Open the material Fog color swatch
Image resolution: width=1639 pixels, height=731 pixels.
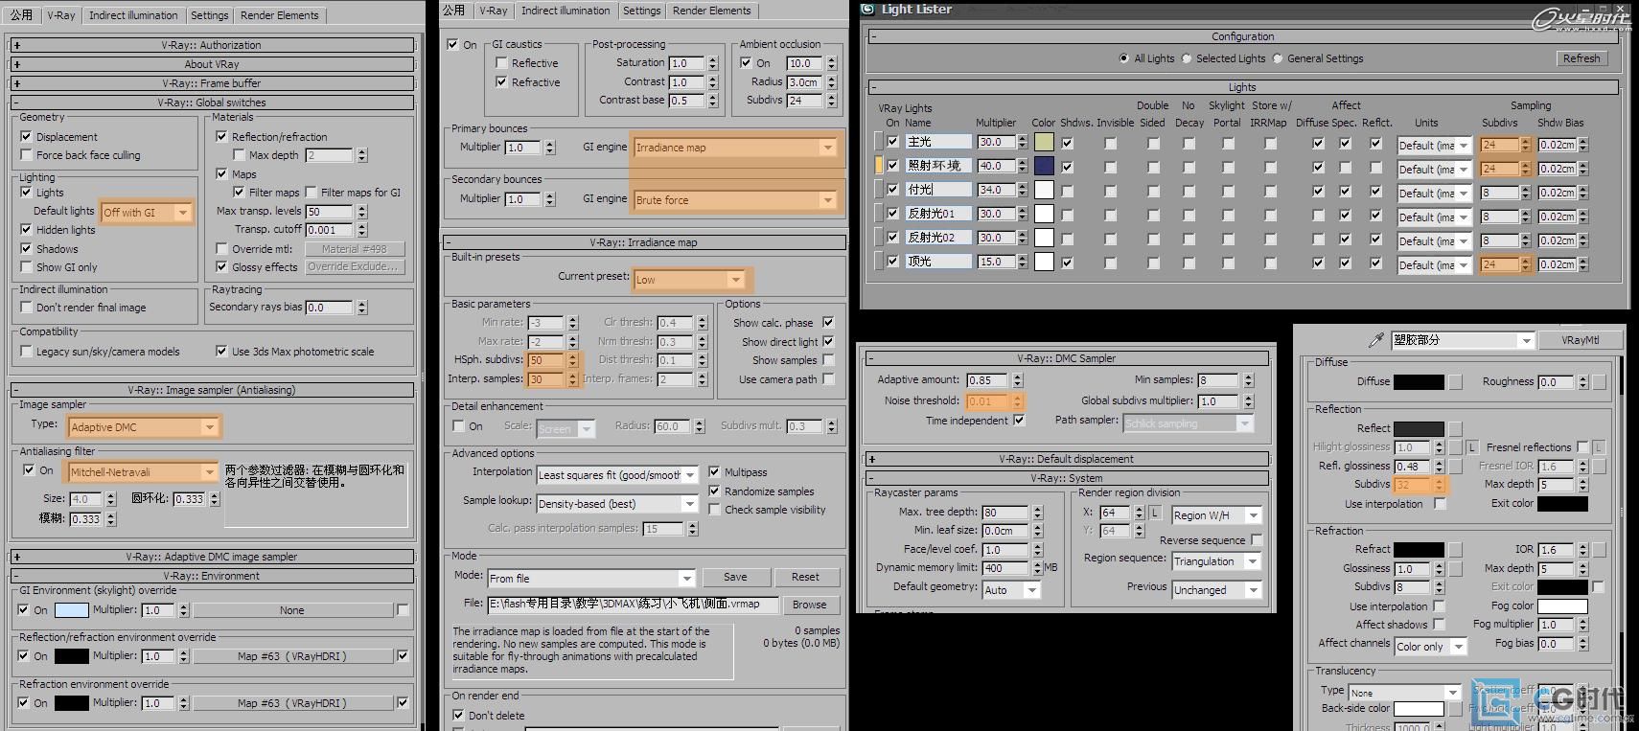pos(1562,606)
